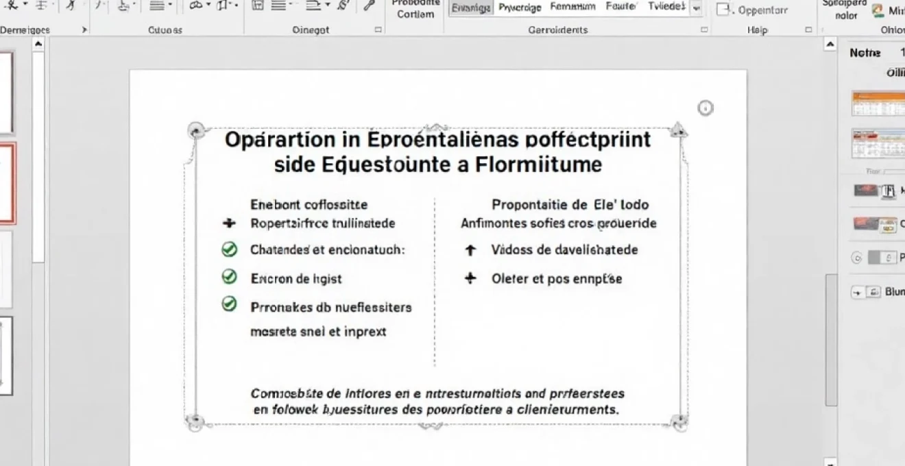Click the document icon in the right pane row labelled H
Screen dimensions: 905x466
coord(889,191)
